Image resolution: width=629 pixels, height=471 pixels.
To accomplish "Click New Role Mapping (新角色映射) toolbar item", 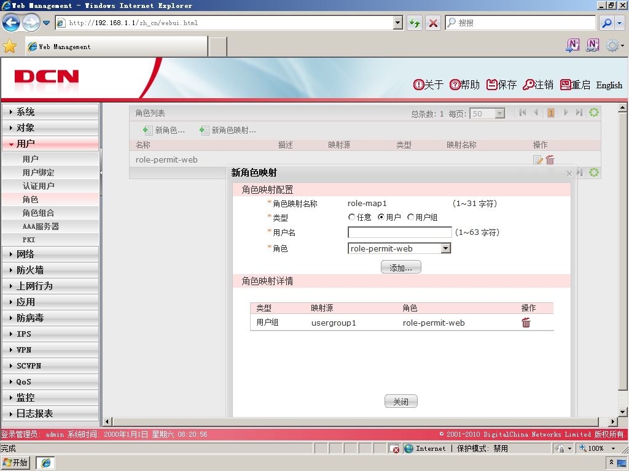I will point(227,130).
